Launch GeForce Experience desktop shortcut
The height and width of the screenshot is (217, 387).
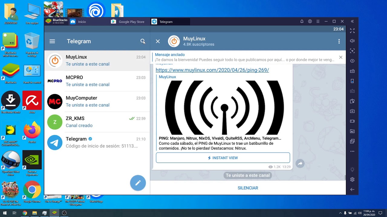click(x=32, y=163)
